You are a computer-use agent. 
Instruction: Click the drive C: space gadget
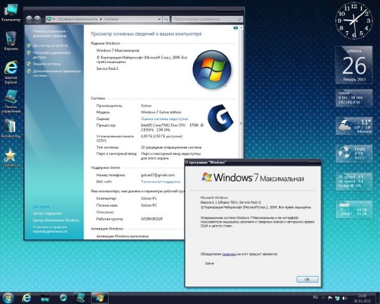click(354, 210)
